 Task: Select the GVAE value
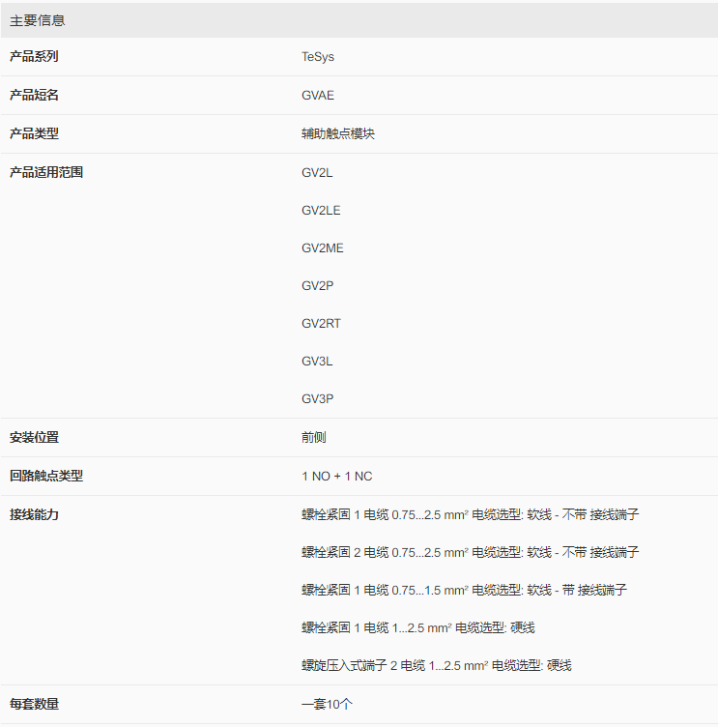[x=318, y=95]
